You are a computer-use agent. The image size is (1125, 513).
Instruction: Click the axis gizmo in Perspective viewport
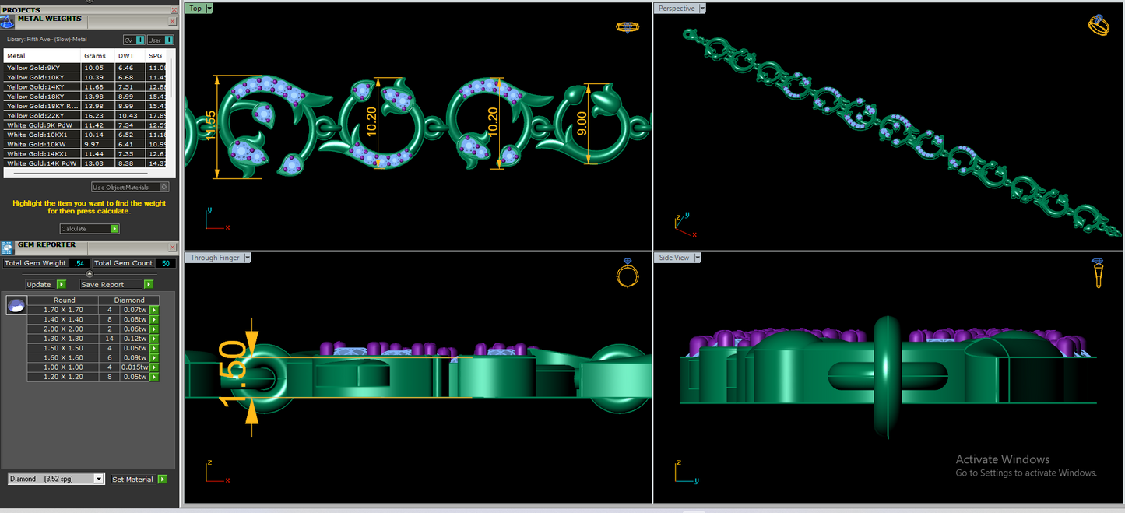tap(684, 226)
